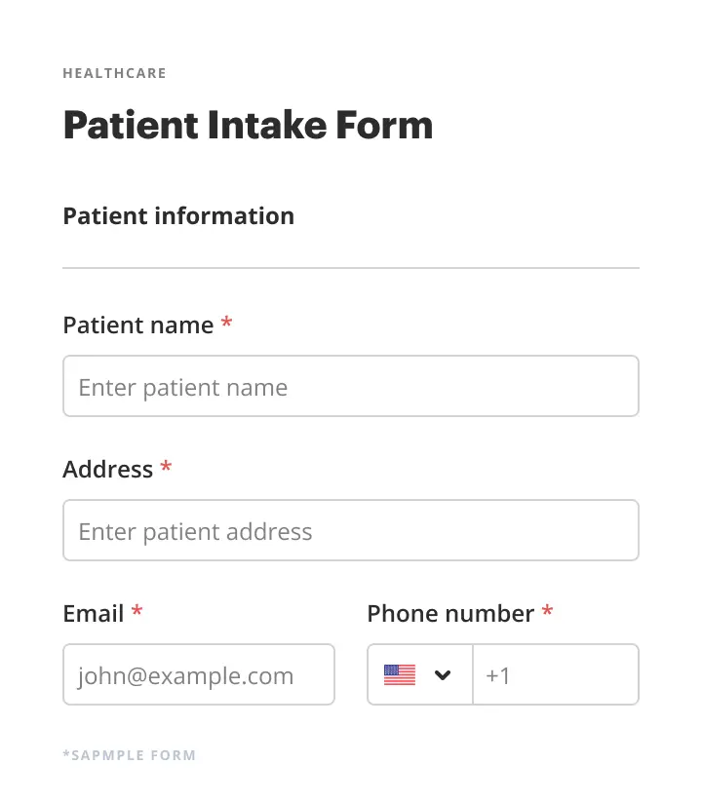The height and width of the screenshot is (803, 702).
Task: Focus the Patient name input field
Action: tap(350, 387)
